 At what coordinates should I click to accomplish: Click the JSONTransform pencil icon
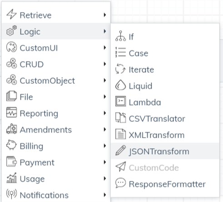click(x=120, y=150)
